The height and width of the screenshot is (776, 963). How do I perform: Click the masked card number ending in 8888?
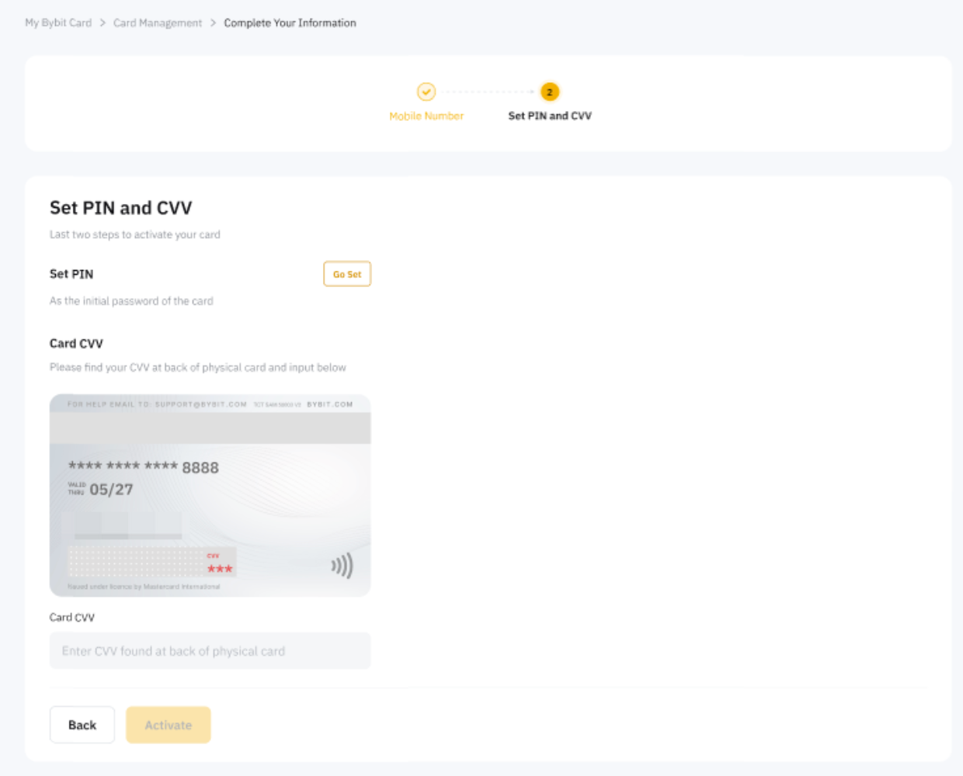tap(144, 467)
